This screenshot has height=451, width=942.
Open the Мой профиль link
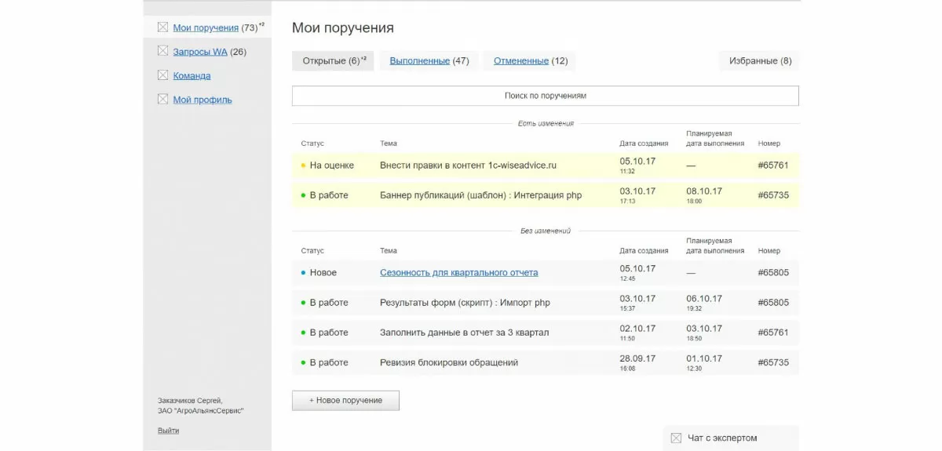(x=203, y=100)
